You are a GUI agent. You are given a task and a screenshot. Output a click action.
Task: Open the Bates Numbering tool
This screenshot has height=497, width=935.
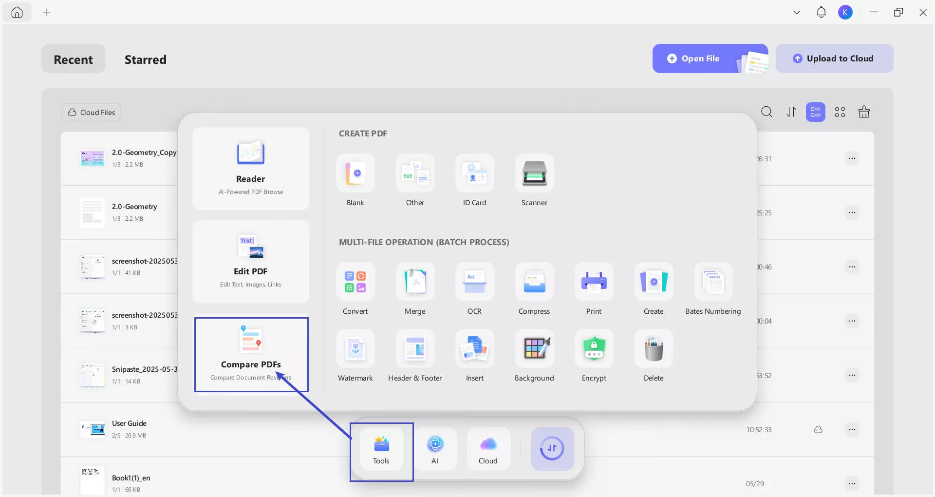tap(713, 282)
